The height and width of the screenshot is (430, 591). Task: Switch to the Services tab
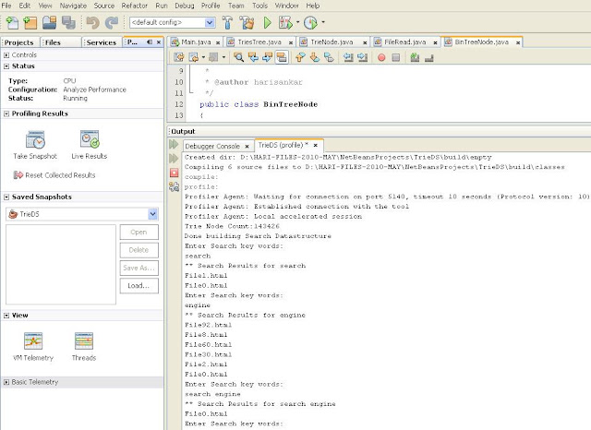pos(101,42)
